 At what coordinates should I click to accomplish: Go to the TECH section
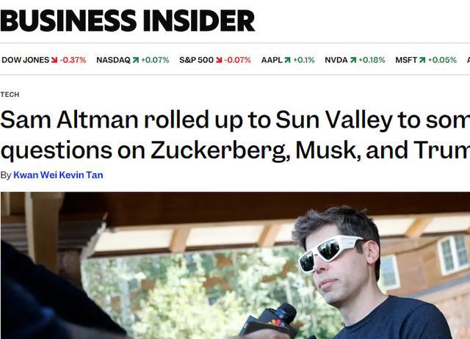10,95
